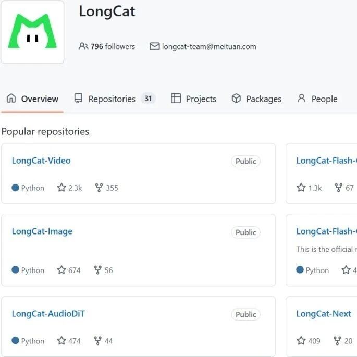The width and height of the screenshot is (357, 357).
Task: Switch to the Overview tab
Action: (32, 99)
